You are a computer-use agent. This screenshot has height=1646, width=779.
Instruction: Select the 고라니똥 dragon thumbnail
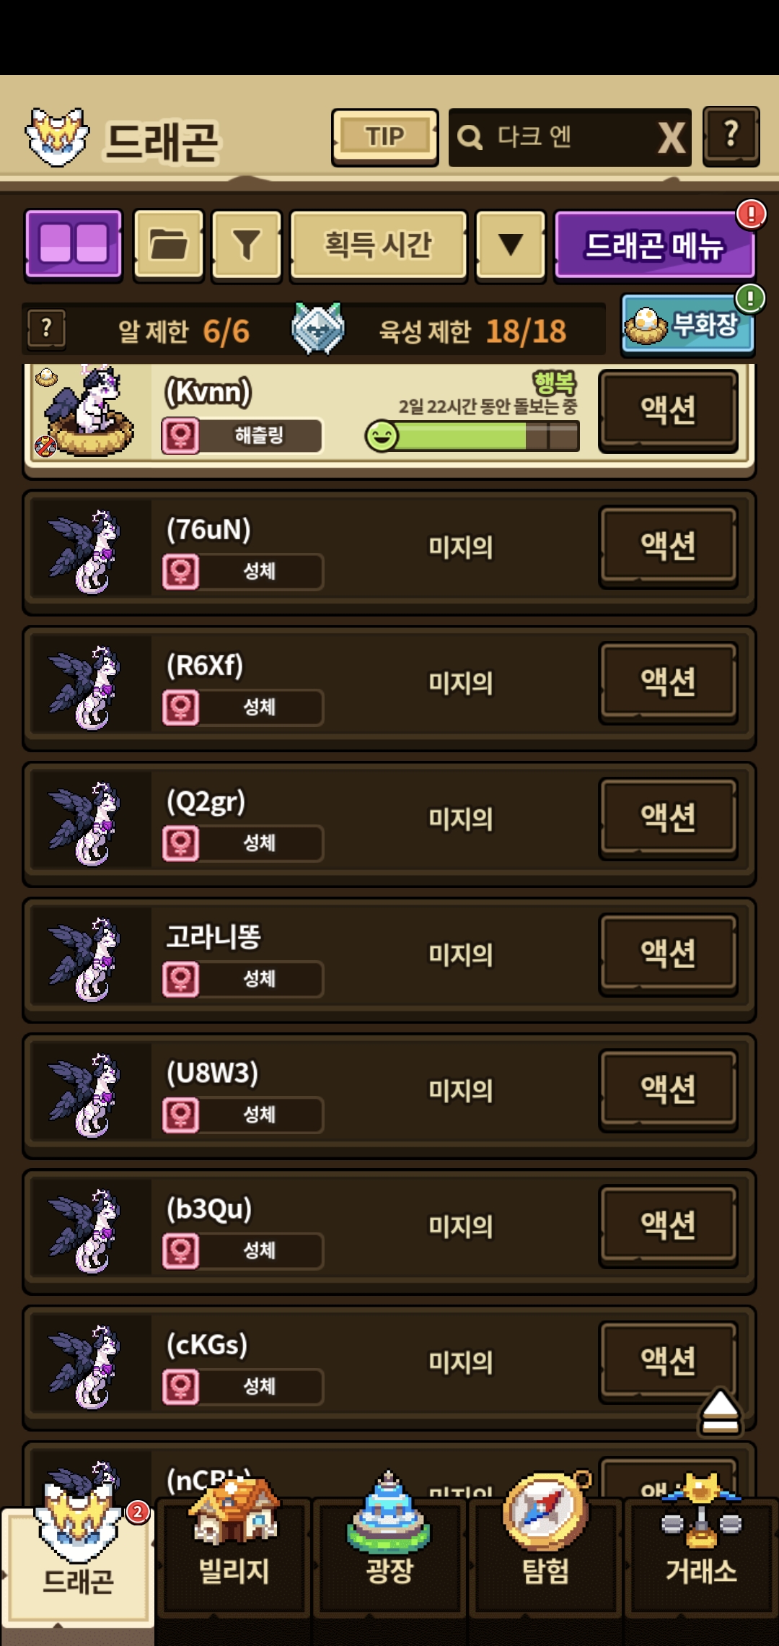pos(86,959)
